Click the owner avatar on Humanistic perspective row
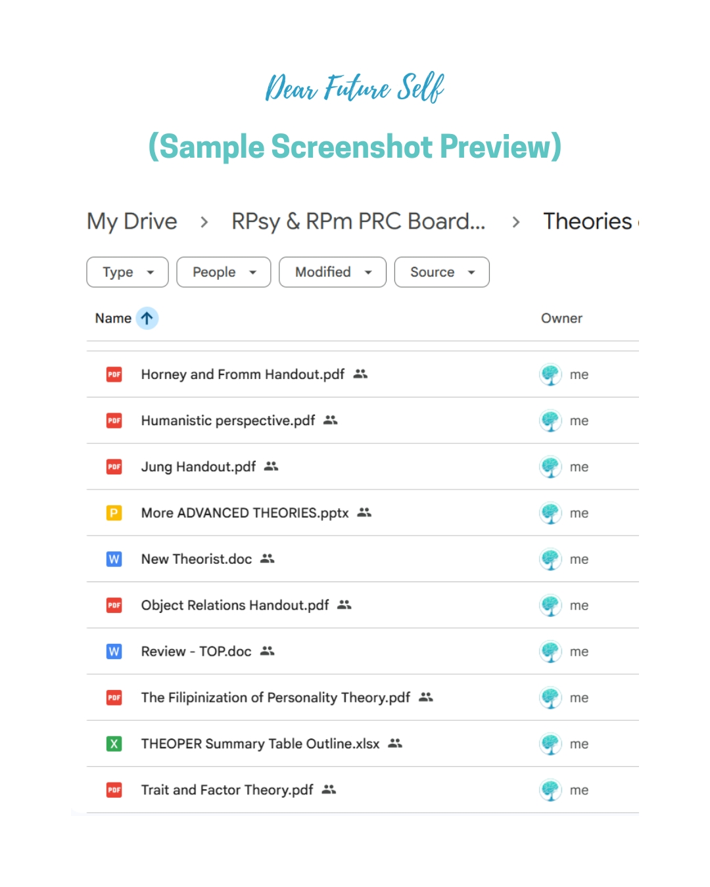Screen dimensions: 710x887 pyautogui.click(x=550, y=421)
